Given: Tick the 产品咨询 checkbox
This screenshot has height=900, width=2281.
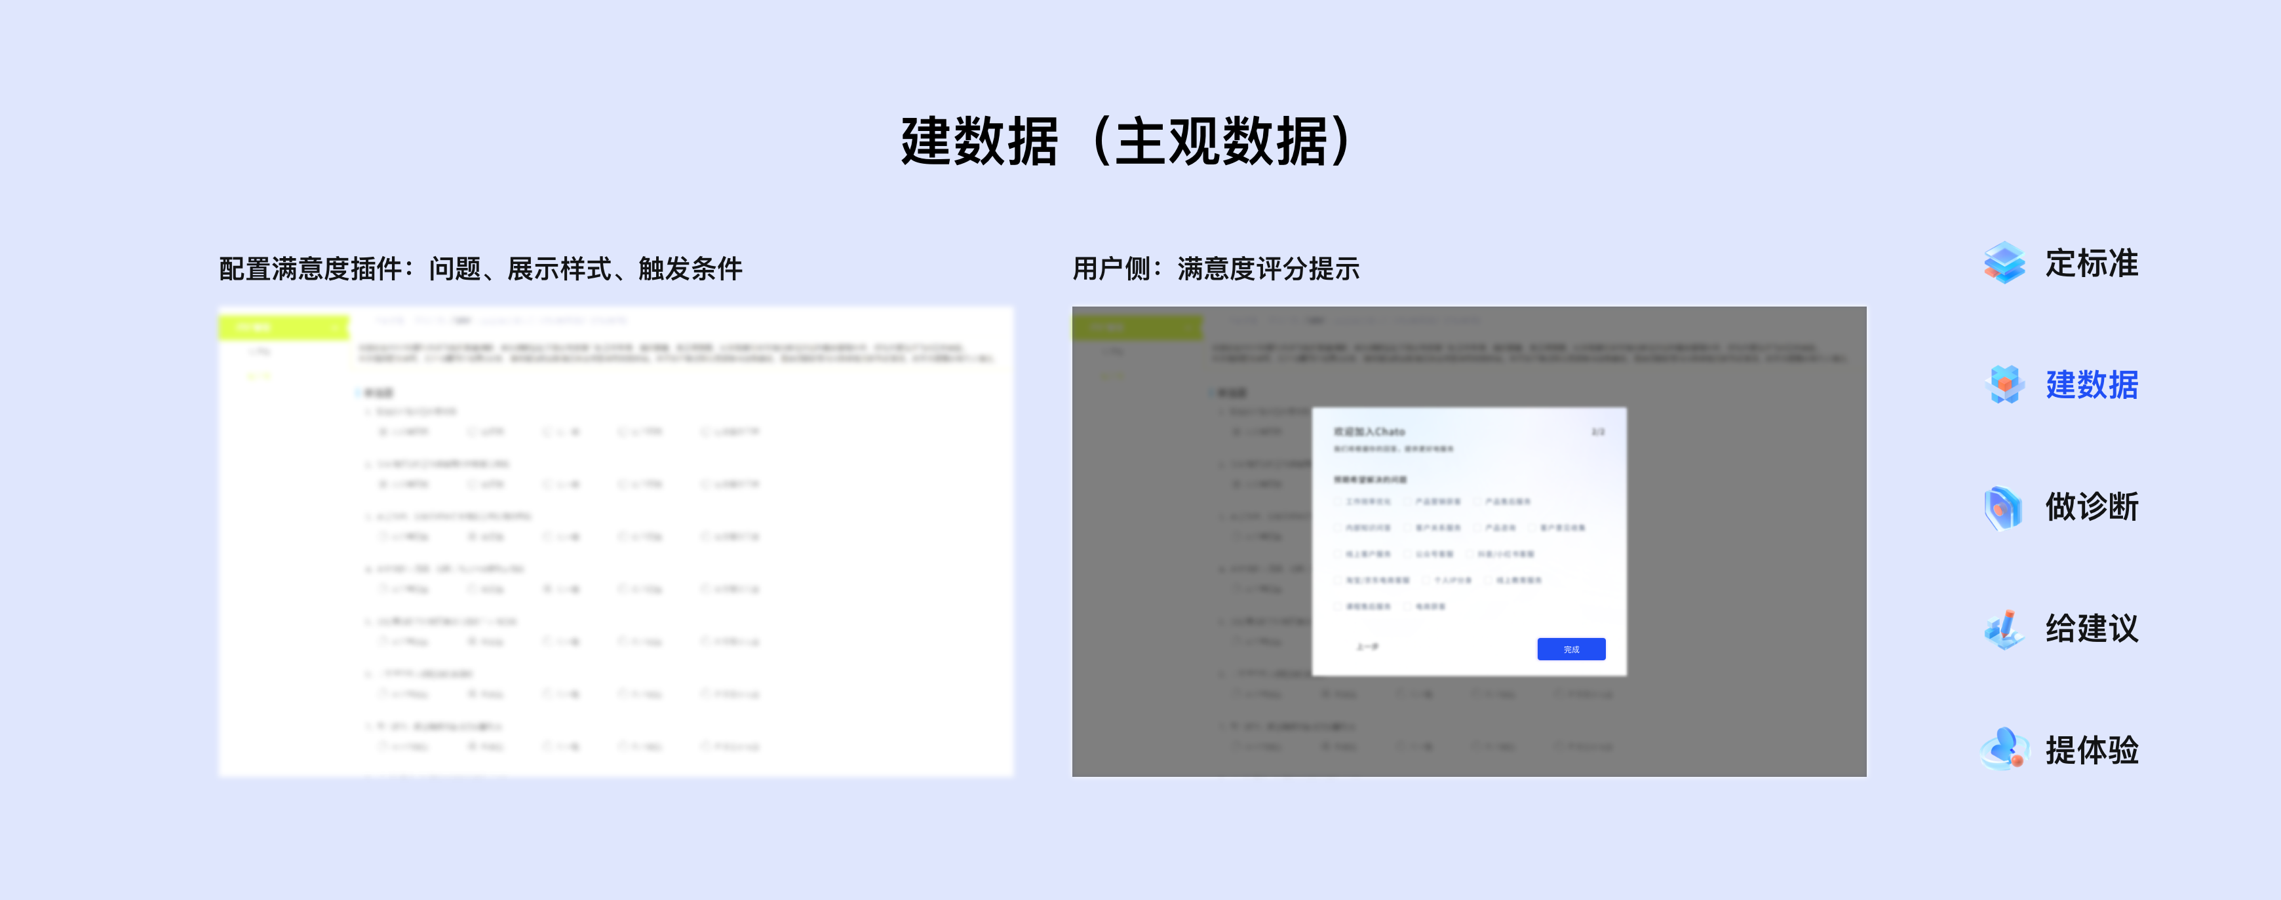Looking at the screenshot, I should pyautogui.click(x=1477, y=529).
